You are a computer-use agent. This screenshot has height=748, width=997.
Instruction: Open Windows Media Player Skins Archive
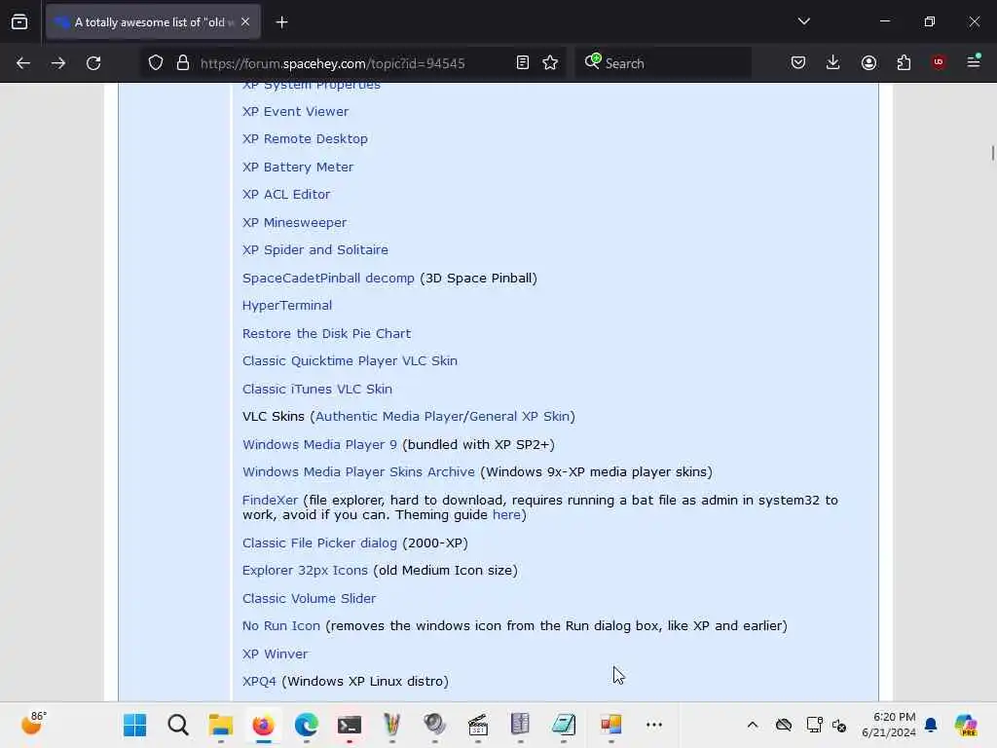[x=358, y=472]
